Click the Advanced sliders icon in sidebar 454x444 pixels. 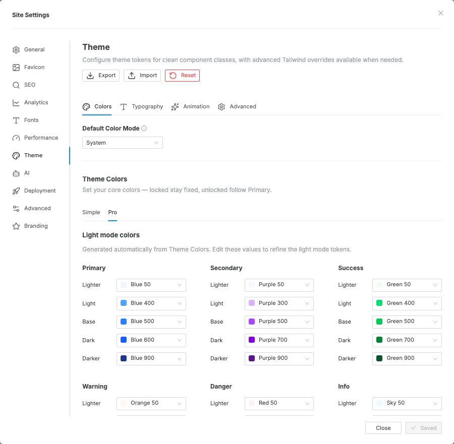pyautogui.click(x=16, y=209)
